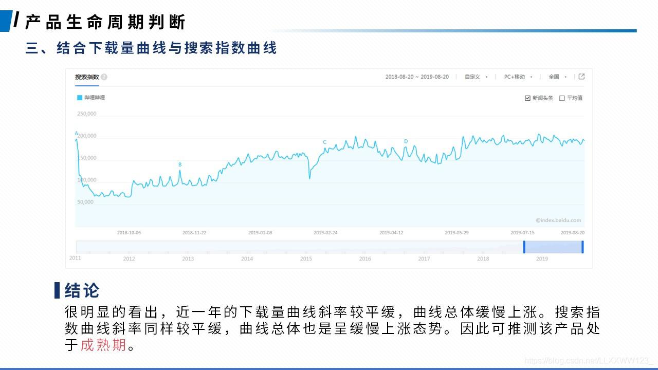Click the 产品生命周期判断 title
Viewport: 658px width, 370px height.
pyautogui.click(x=105, y=22)
